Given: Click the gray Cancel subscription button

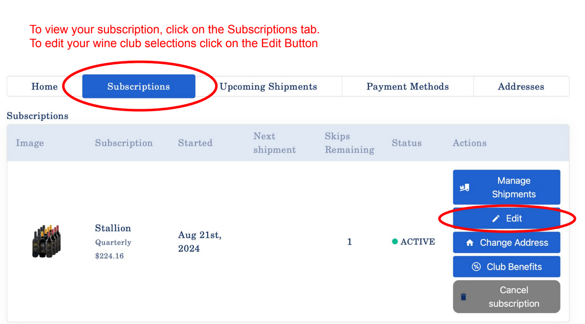Looking at the screenshot, I should click(506, 297).
